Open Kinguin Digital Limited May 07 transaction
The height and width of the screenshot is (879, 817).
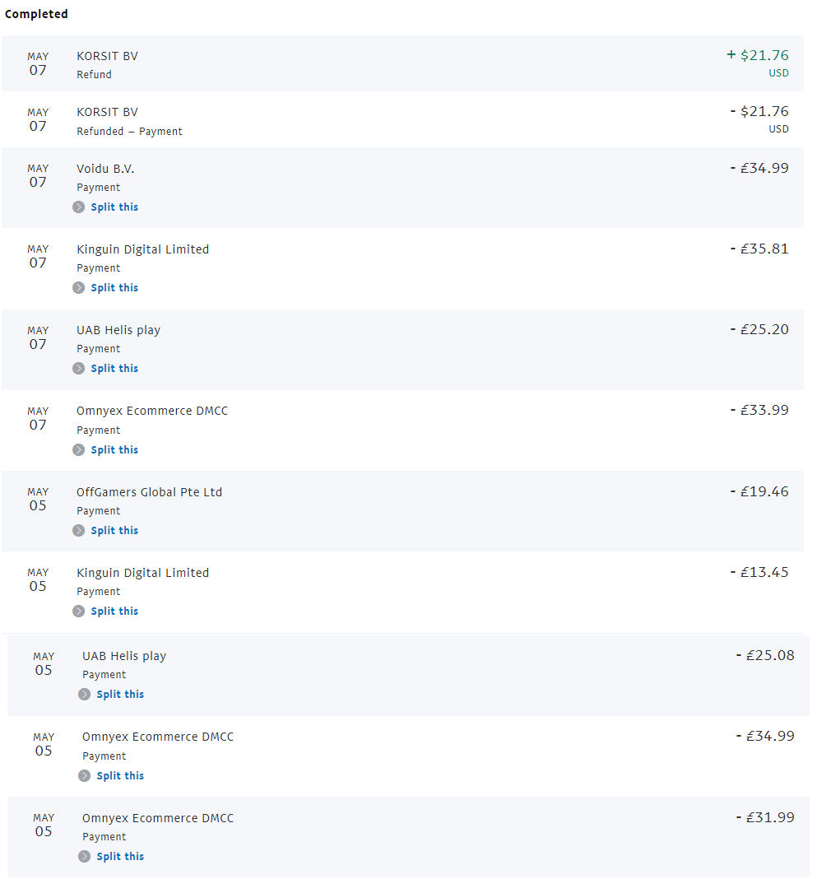[402, 268]
